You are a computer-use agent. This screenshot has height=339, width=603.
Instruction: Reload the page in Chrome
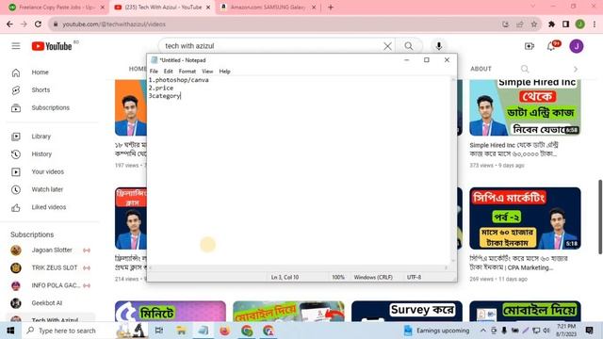(38, 24)
